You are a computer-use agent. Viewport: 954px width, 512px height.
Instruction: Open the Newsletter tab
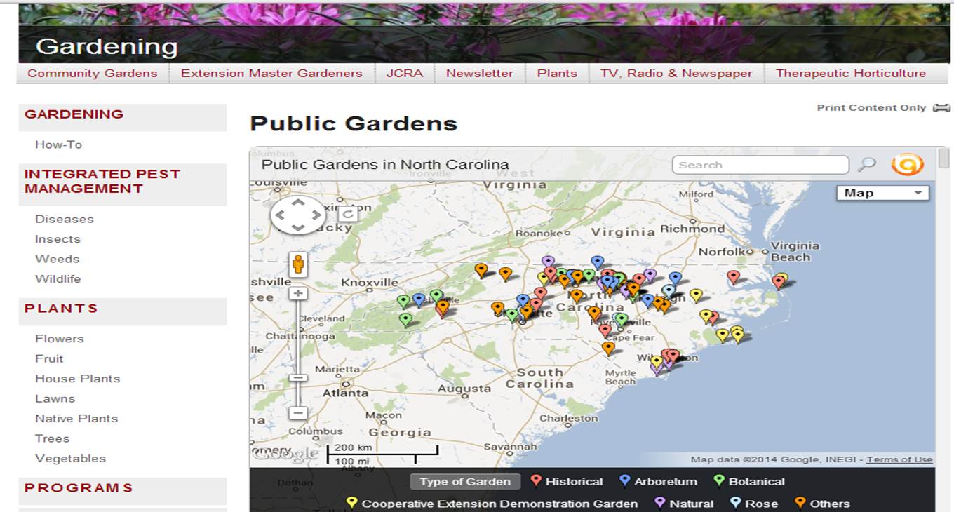click(480, 73)
